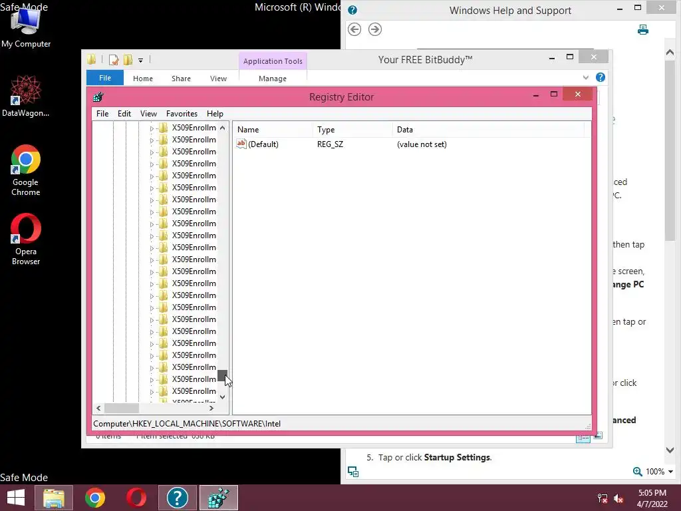The width and height of the screenshot is (681, 511).
Task: Open the Registry Editor File menu
Action: 102,113
